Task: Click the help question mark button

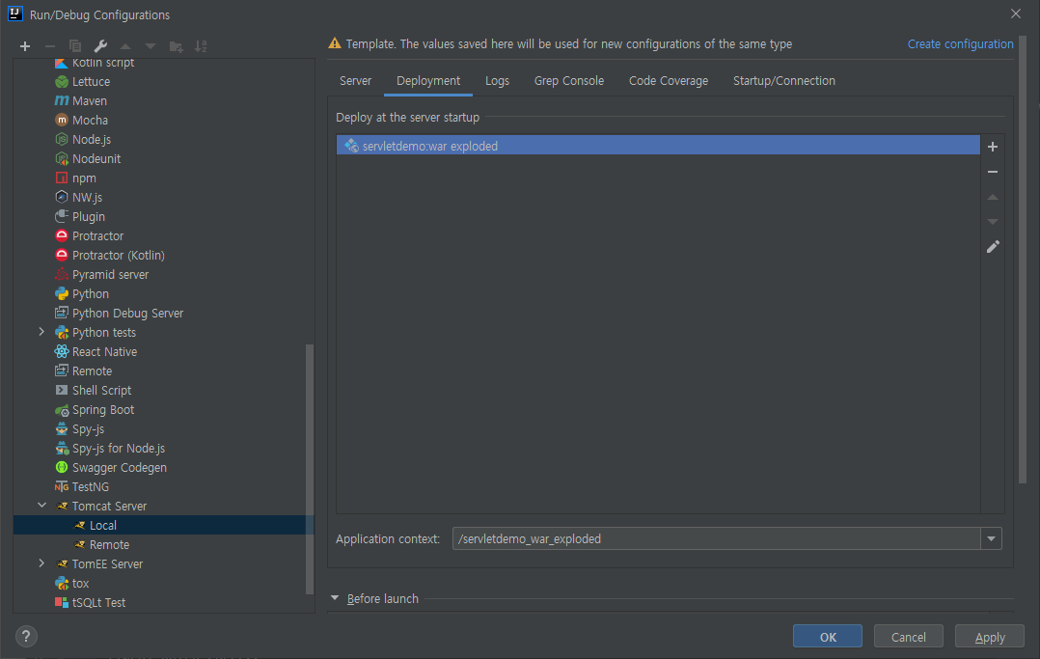Action: [x=26, y=637]
